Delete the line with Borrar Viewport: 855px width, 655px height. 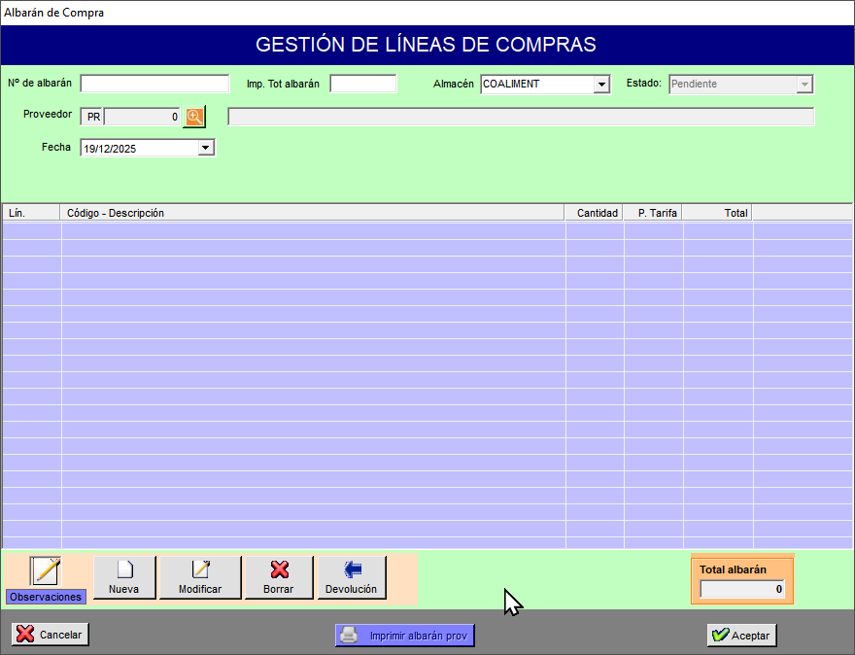279,577
